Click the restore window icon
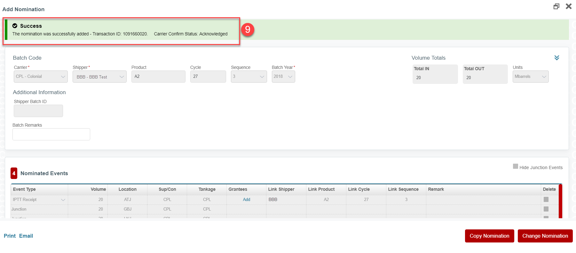Image resolution: width=576 pixels, height=253 pixels. point(556,6)
